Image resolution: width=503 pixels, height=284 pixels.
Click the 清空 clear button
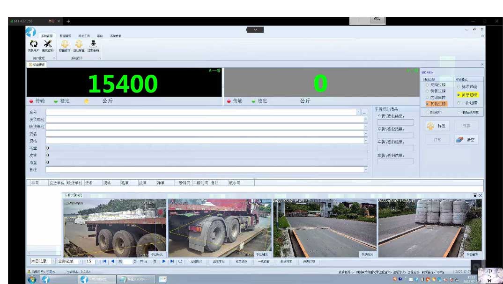click(x=466, y=140)
